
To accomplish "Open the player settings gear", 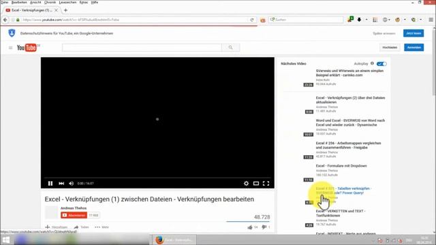I will pos(246,183).
